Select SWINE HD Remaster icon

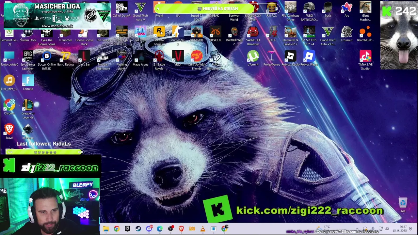click(x=253, y=36)
